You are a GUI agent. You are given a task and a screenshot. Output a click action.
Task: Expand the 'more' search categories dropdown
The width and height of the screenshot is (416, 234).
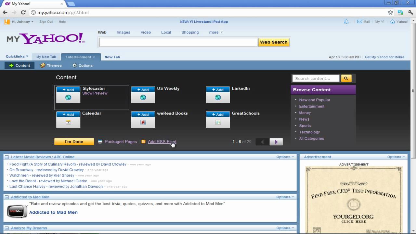click(x=216, y=32)
